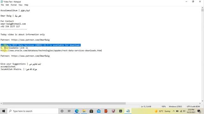Click 'UTF-8 with BOM' status entry

coord(193,106)
